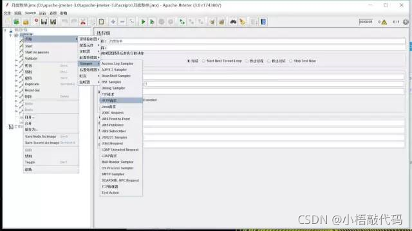The image size is (412, 231).
Task: Click the Open file folder icon
Action: pos(26,22)
